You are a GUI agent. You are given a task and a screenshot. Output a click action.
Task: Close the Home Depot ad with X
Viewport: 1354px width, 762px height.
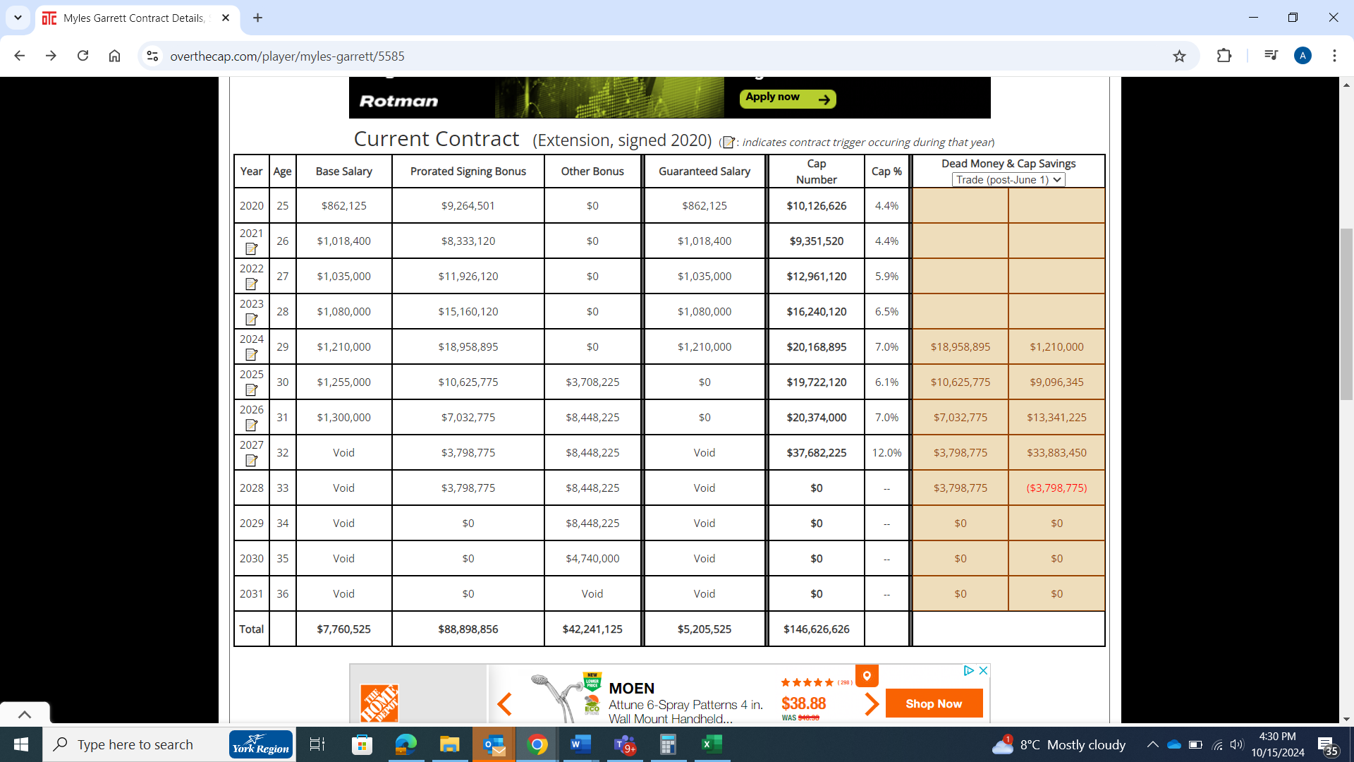tap(983, 670)
